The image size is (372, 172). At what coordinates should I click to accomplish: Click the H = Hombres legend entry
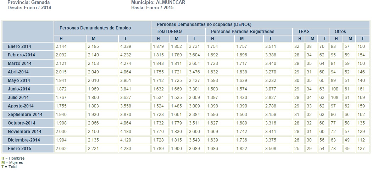click(13, 158)
